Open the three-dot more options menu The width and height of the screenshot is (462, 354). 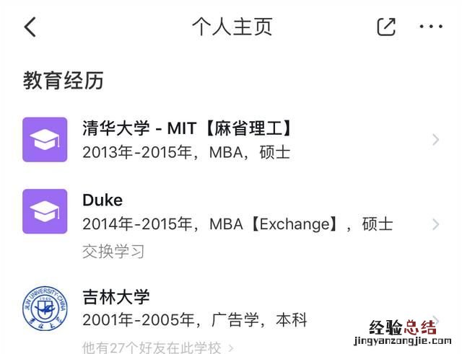click(x=431, y=27)
